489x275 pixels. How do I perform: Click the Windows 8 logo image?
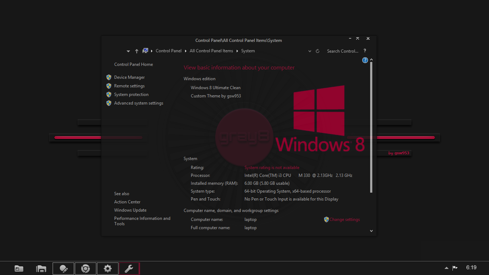(320, 119)
